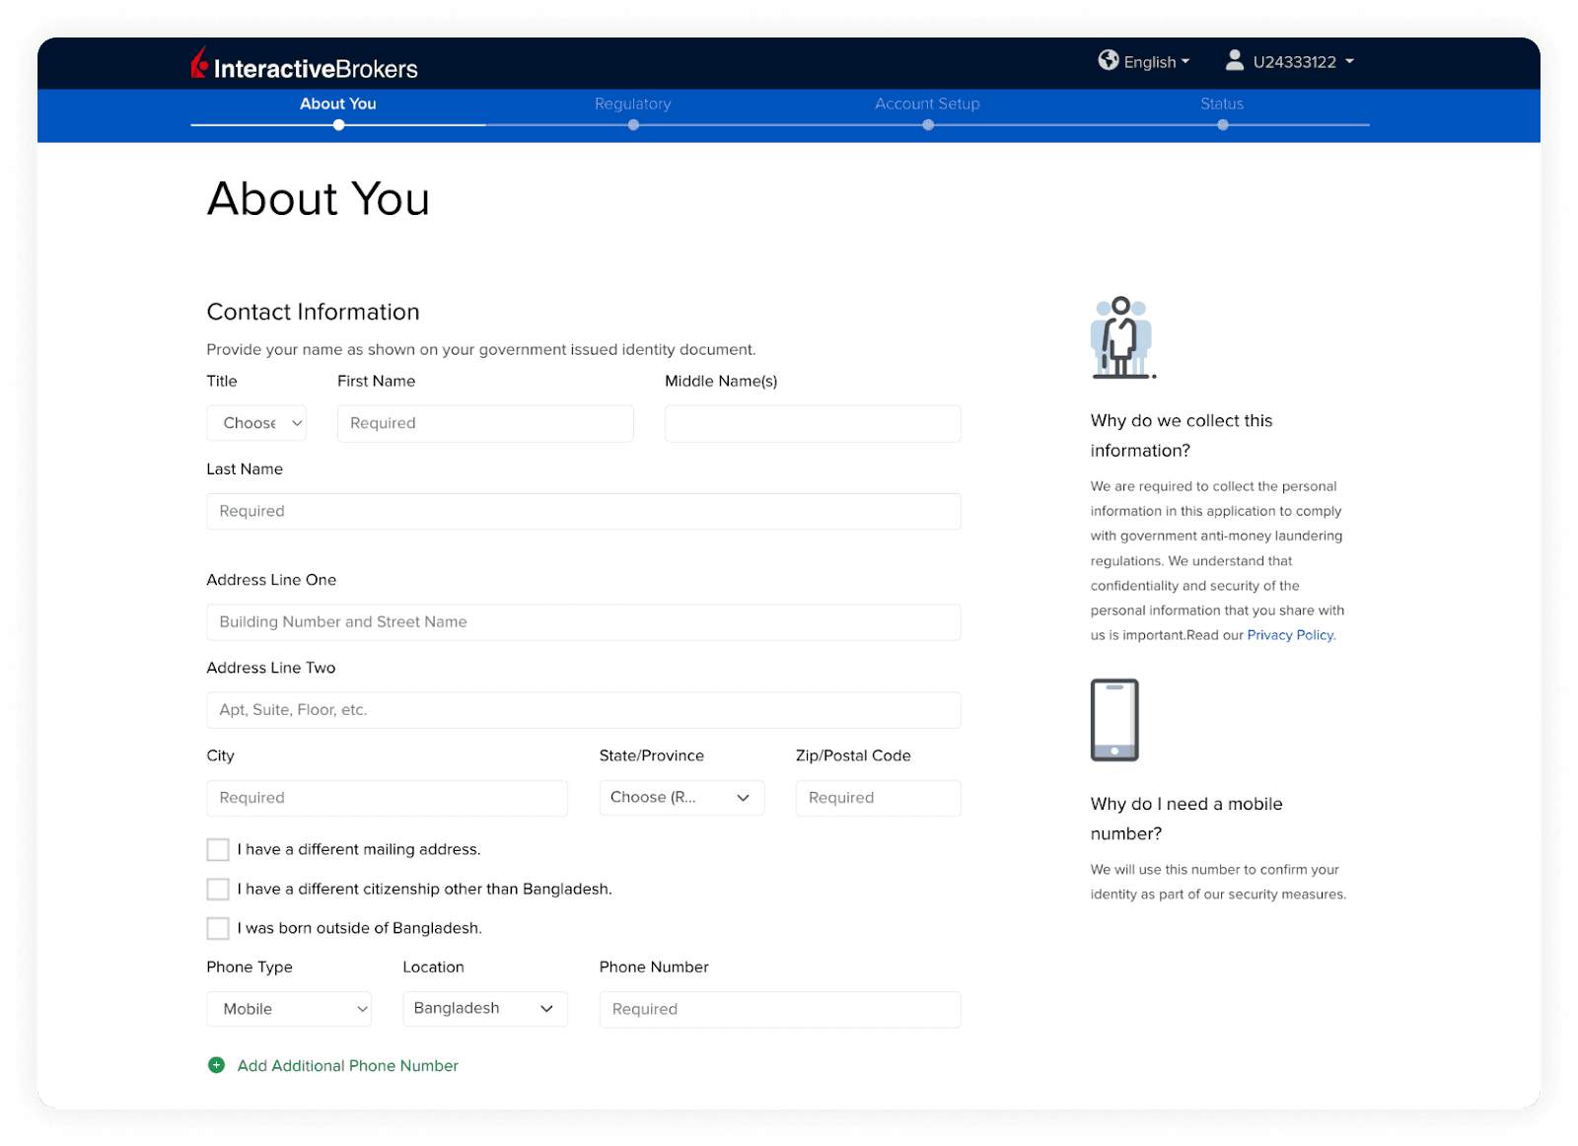Click the 'Contact Information' heading

[313, 312]
